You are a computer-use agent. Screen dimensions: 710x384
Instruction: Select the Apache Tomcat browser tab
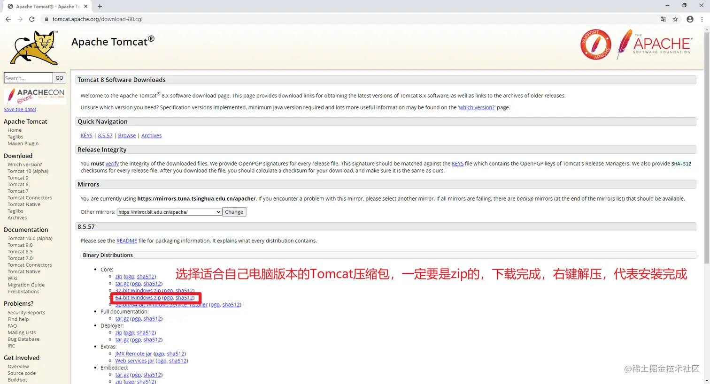[47, 6]
